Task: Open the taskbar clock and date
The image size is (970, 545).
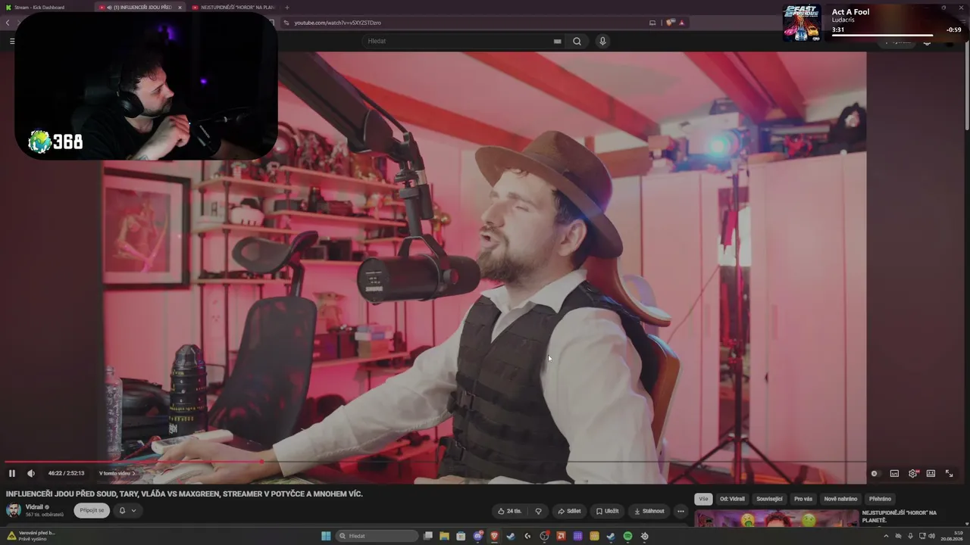Action: (x=953, y=536)
